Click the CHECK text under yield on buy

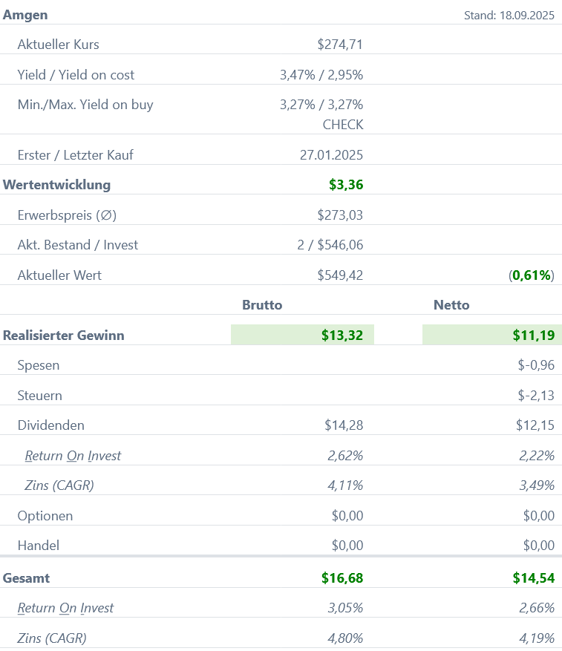343,125
